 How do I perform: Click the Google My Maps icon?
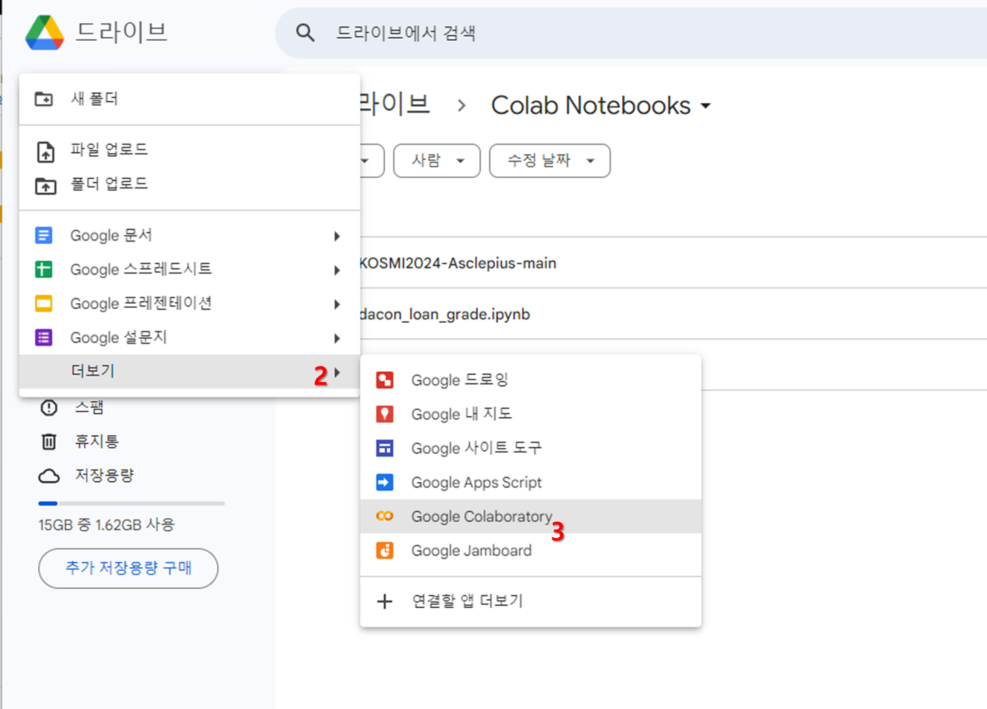coord(385,414)
